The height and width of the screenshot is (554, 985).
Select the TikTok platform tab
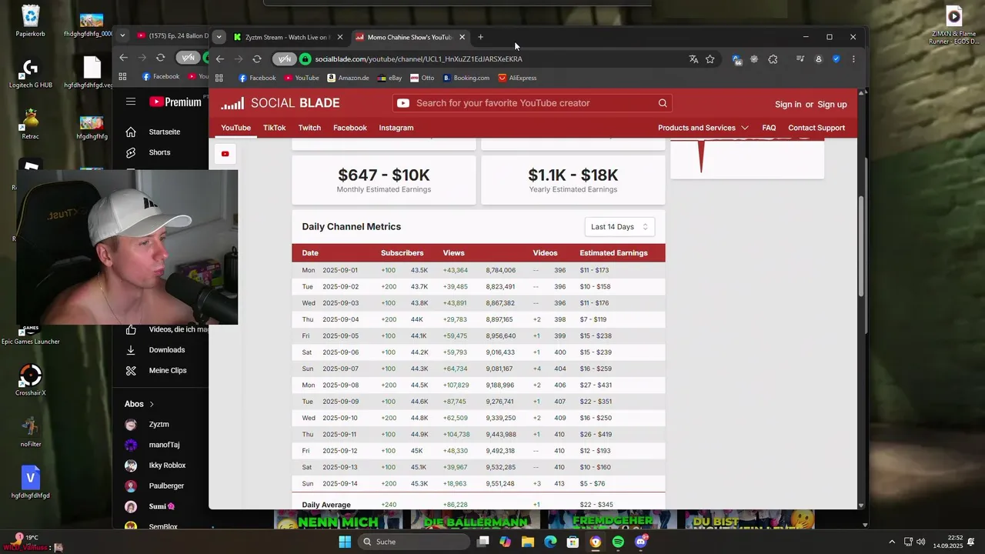[x=274, y=128]
